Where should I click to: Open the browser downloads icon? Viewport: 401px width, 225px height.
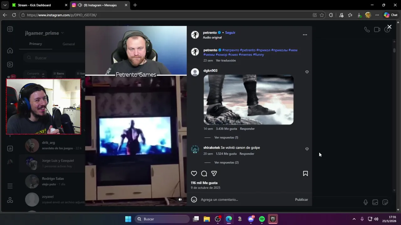[359, 15]
